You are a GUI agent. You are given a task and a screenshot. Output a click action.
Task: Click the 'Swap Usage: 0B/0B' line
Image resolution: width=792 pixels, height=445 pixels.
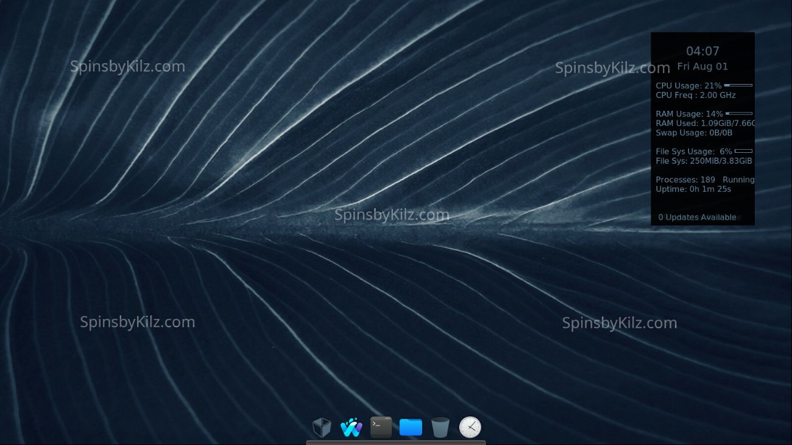click(694, 133)
